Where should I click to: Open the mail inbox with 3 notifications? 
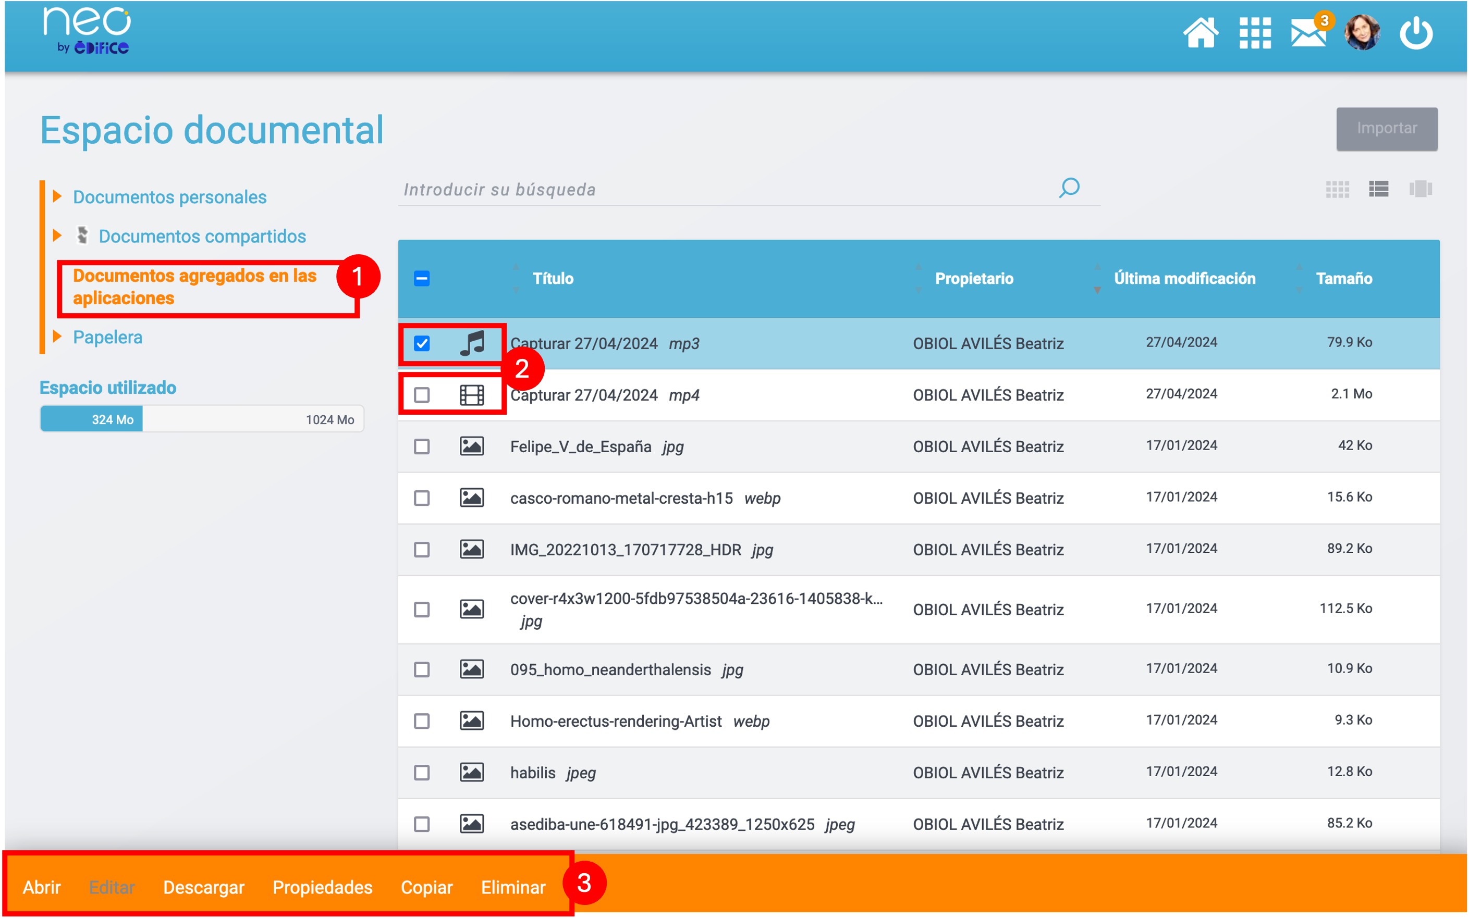1308,33
